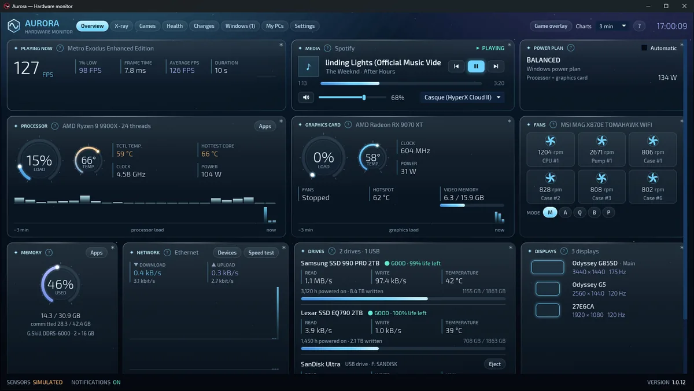The image size is (694, 391).
Task: Click the Odyssey G5 display thumbnail
Action: 548,289
